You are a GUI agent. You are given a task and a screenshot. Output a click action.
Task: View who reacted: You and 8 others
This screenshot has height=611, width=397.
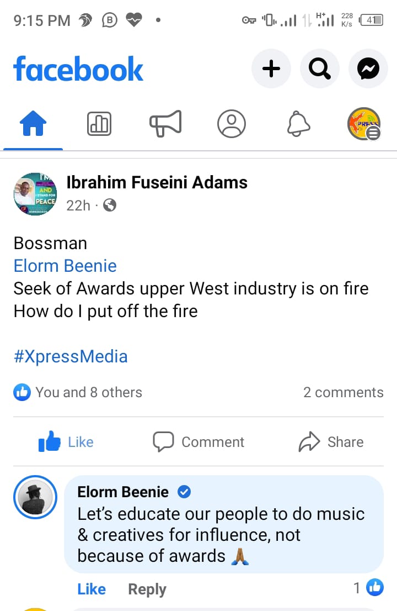coord(88,392)
